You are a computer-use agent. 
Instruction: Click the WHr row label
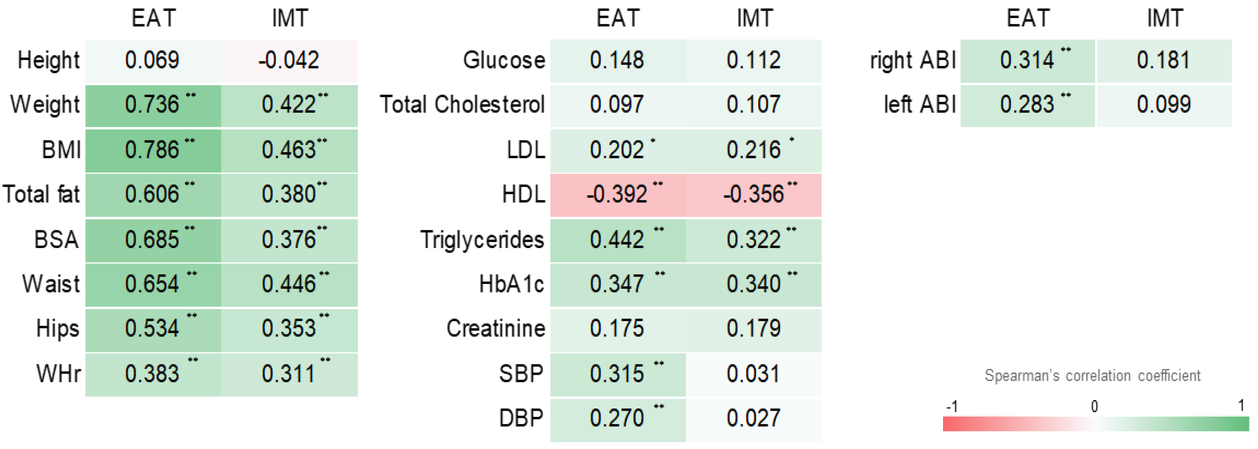(x=59, y=374)
